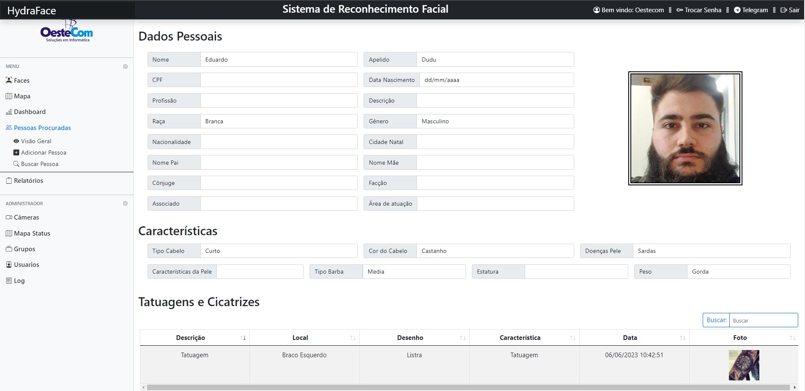Screen dimensions: 805x391
Task: Click the magnifier icon beside Buscar Pessoa
Action: (16, 164)
